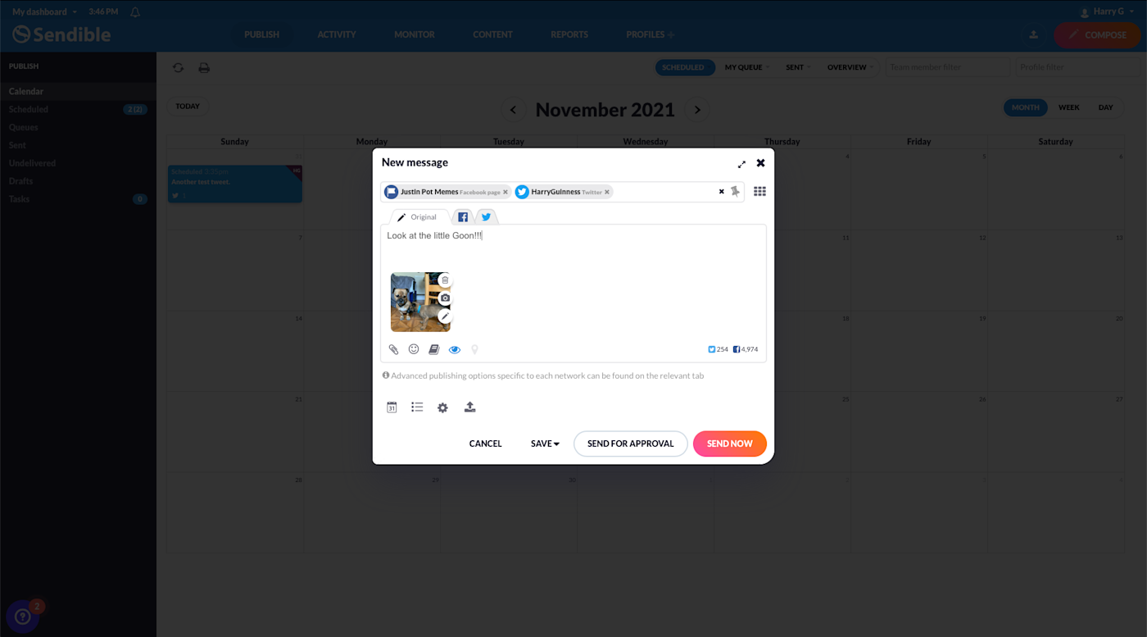The image size is (1147, 637).
Task: Click into the message text area
Action: tap(573, 246)
